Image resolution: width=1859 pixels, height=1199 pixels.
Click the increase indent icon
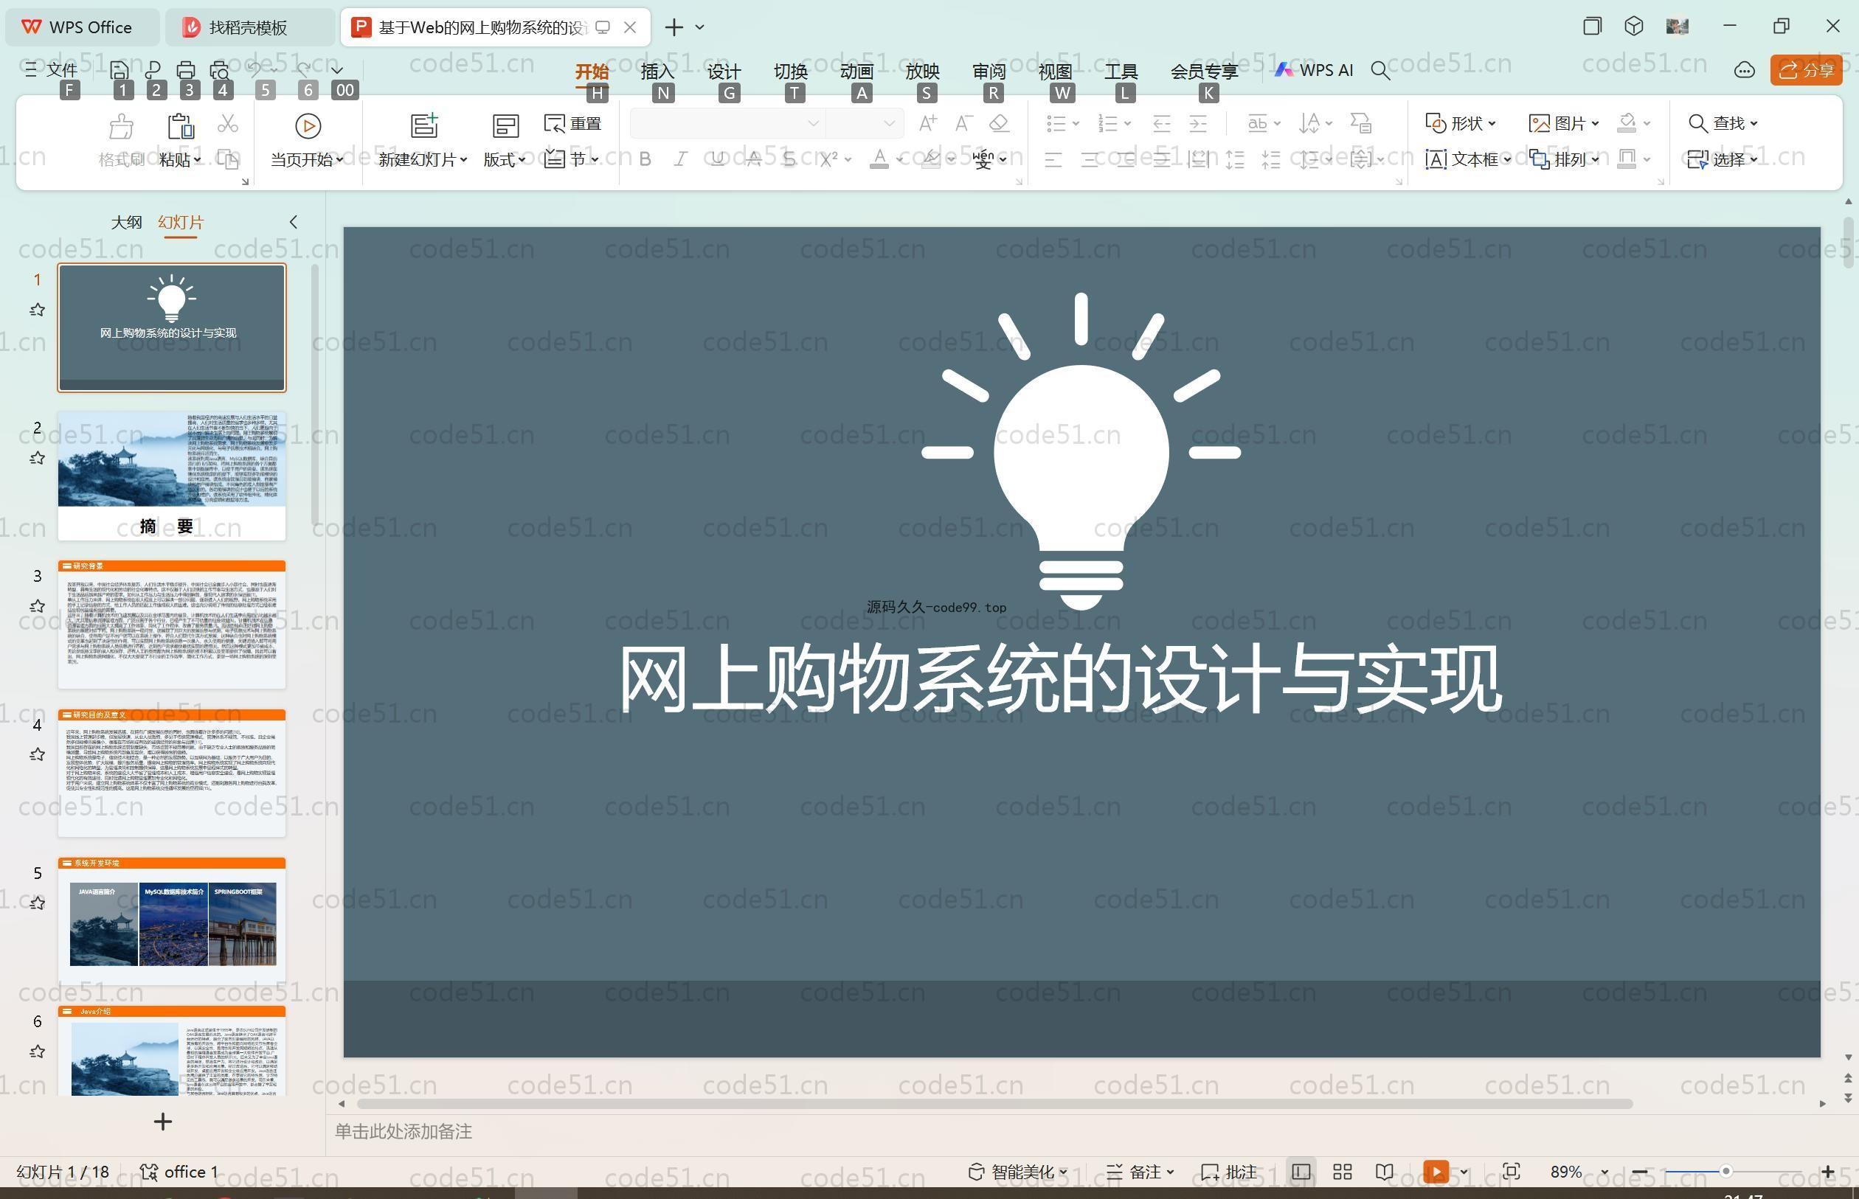(1199, 123)
